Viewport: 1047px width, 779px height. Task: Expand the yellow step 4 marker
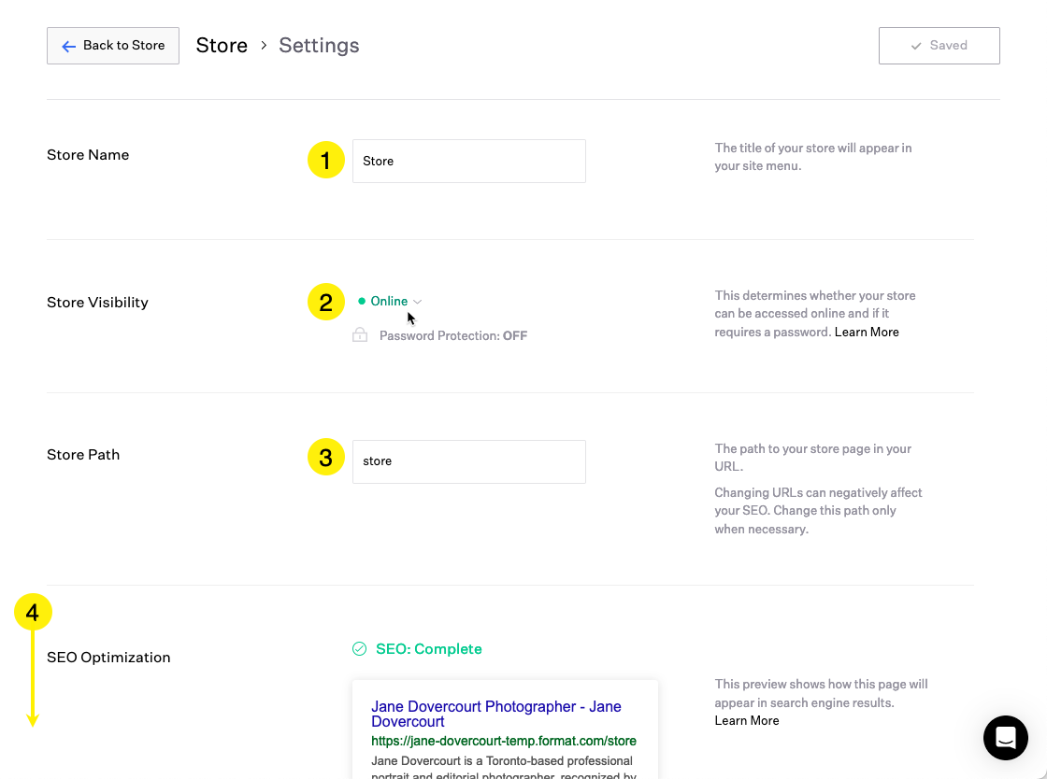34,611
